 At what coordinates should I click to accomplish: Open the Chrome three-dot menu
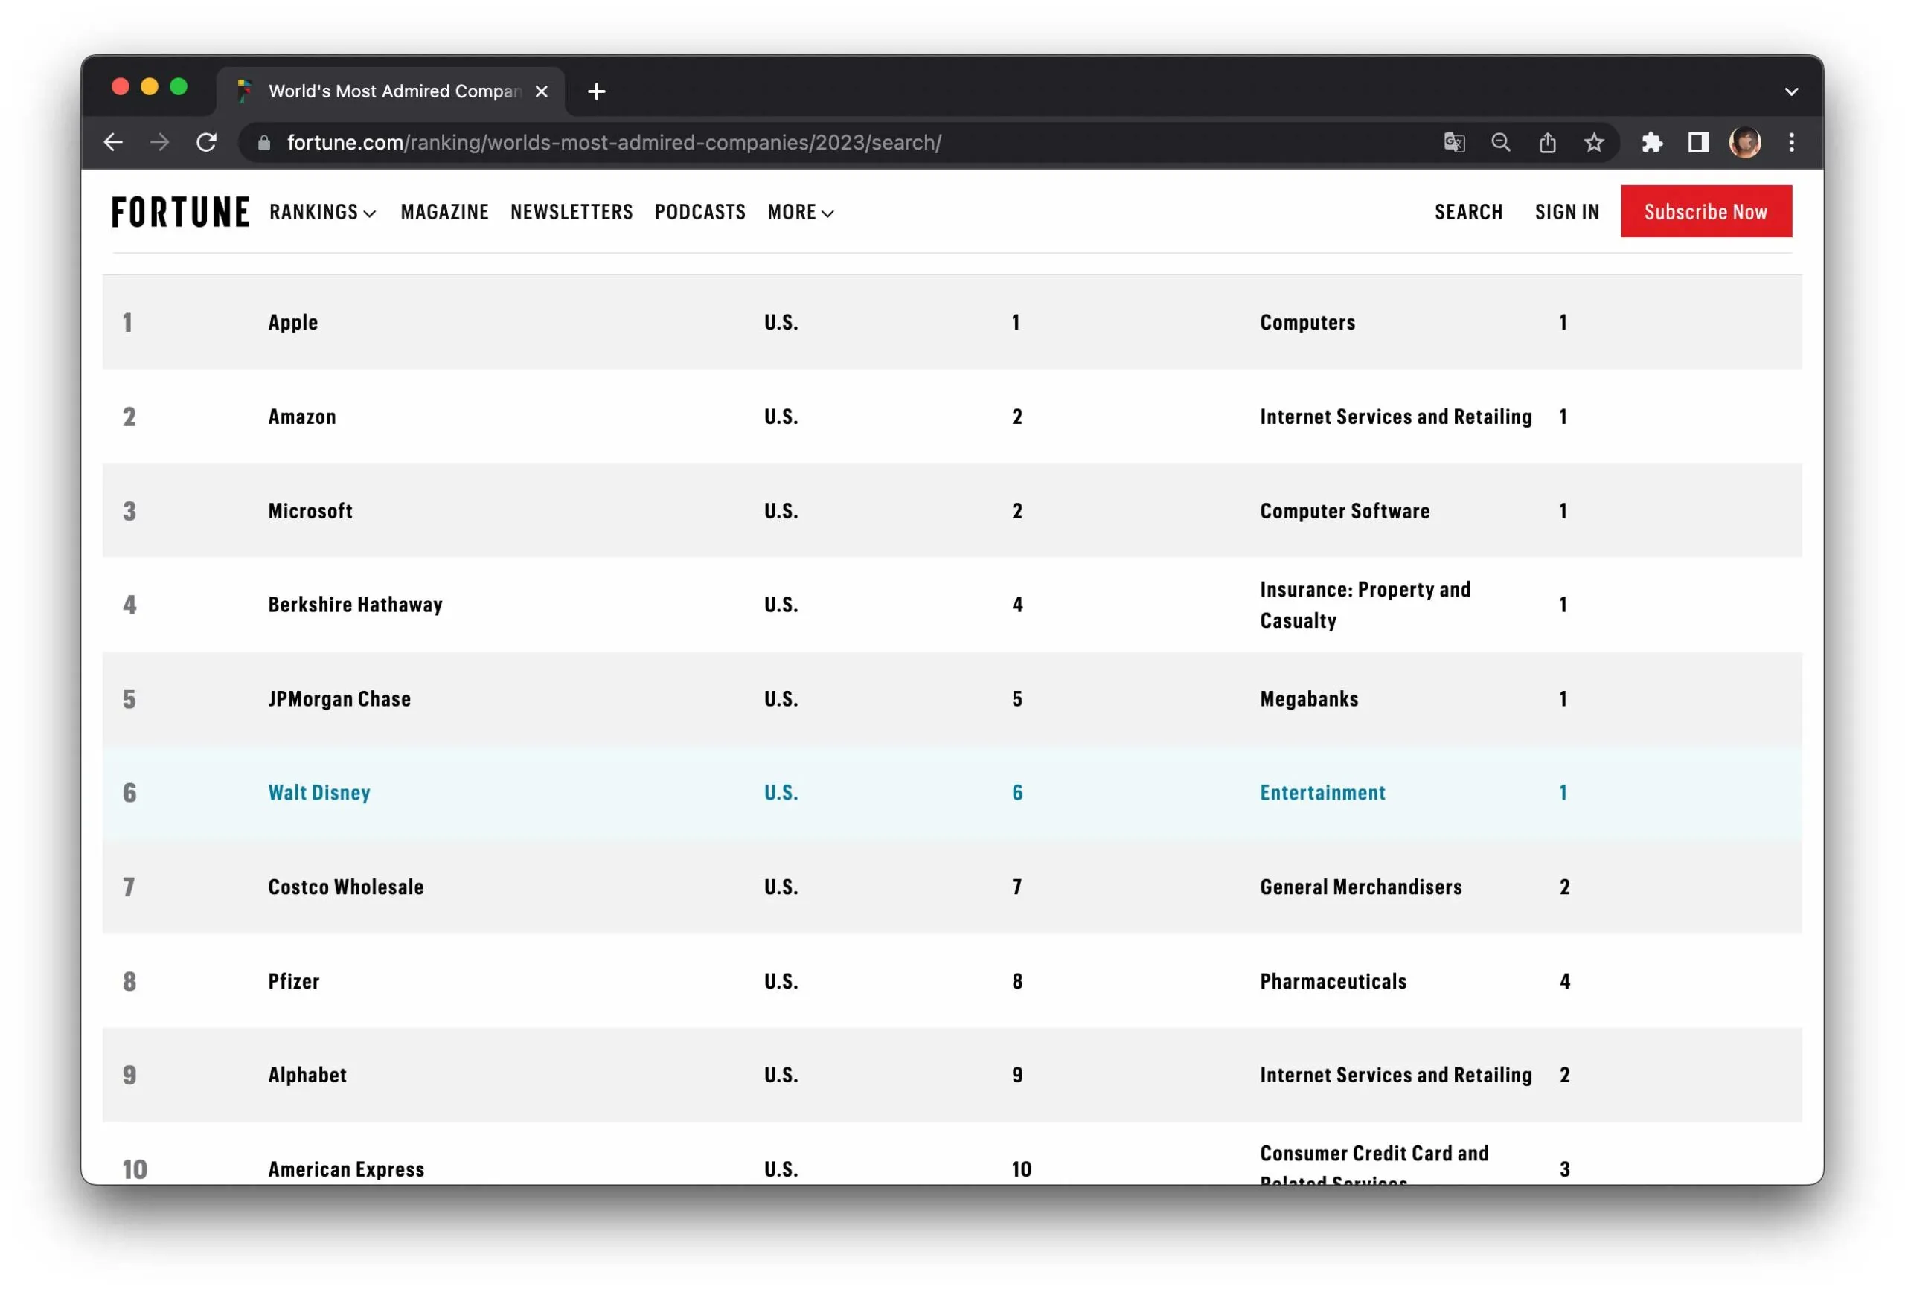click(1792, 143)
